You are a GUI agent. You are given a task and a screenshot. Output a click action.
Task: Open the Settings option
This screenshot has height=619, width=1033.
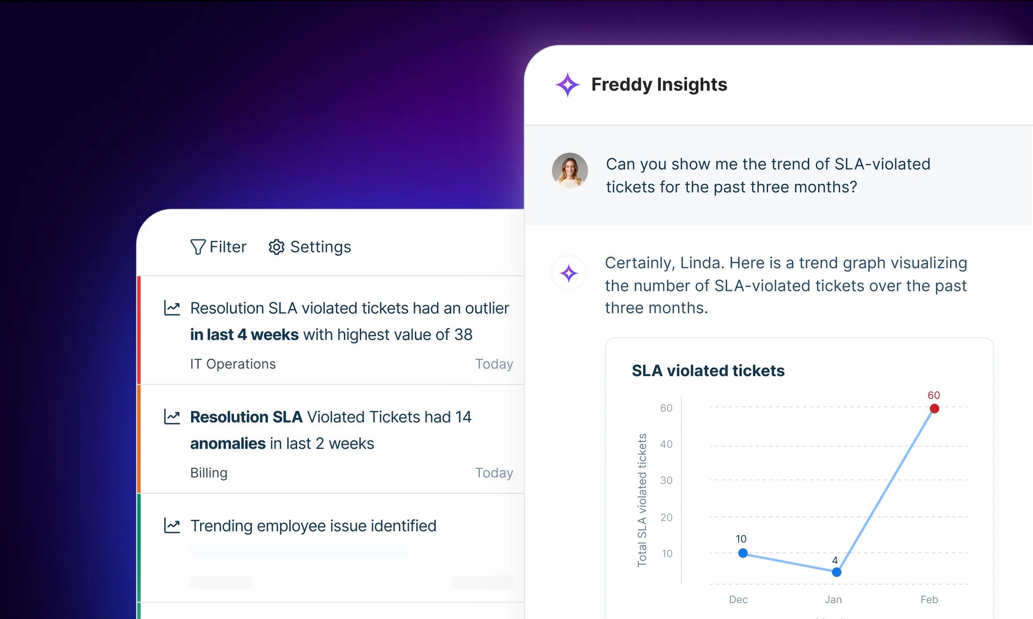pyautogui.click(x=320, y=247)
